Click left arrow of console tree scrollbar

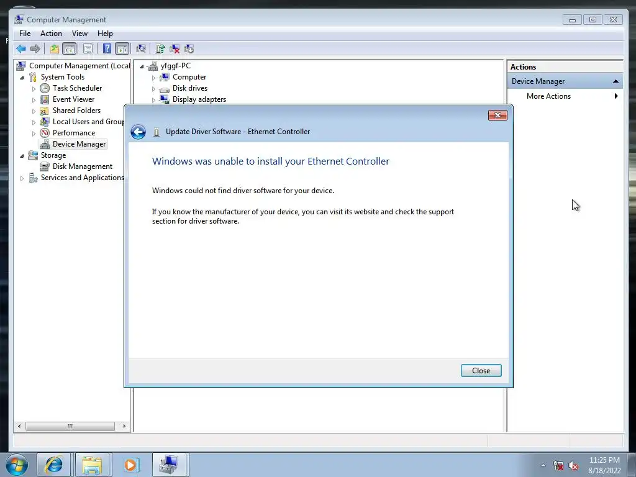coord(19,426)
